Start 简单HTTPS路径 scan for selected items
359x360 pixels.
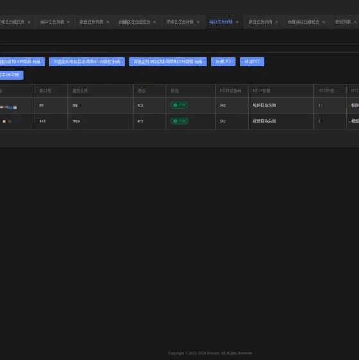pyautogui.click(x=168, y=62)
